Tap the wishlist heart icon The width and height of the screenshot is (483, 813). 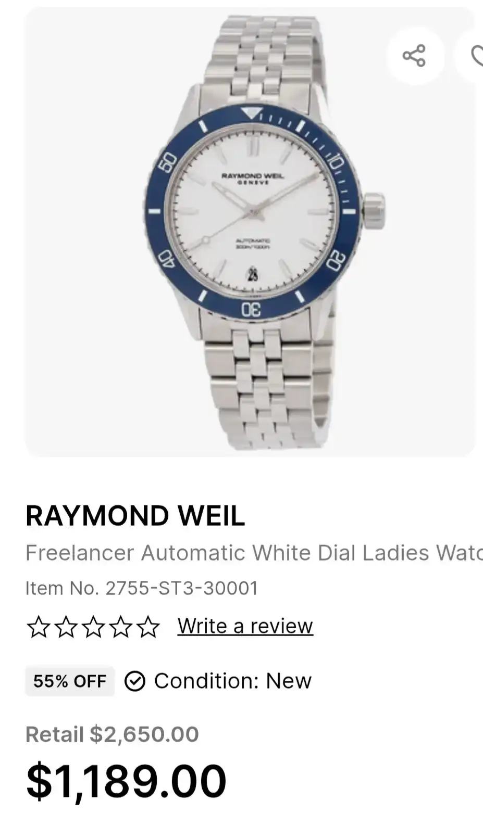coord(474,56)
